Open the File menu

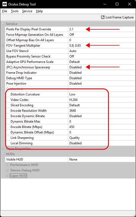click(5, 11)
